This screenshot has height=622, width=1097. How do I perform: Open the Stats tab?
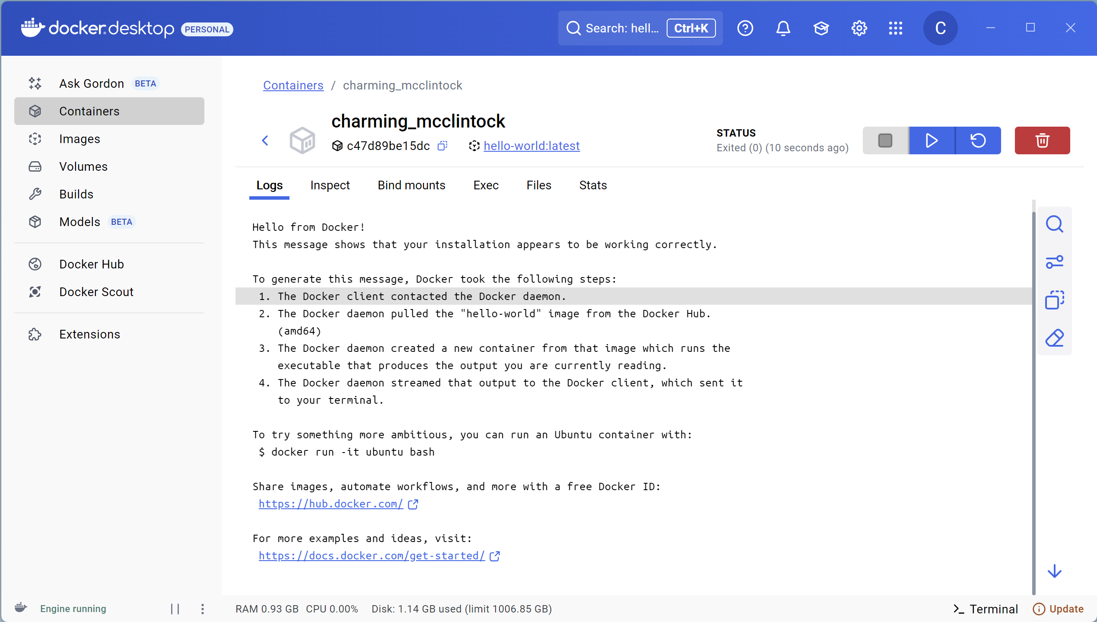593,185
